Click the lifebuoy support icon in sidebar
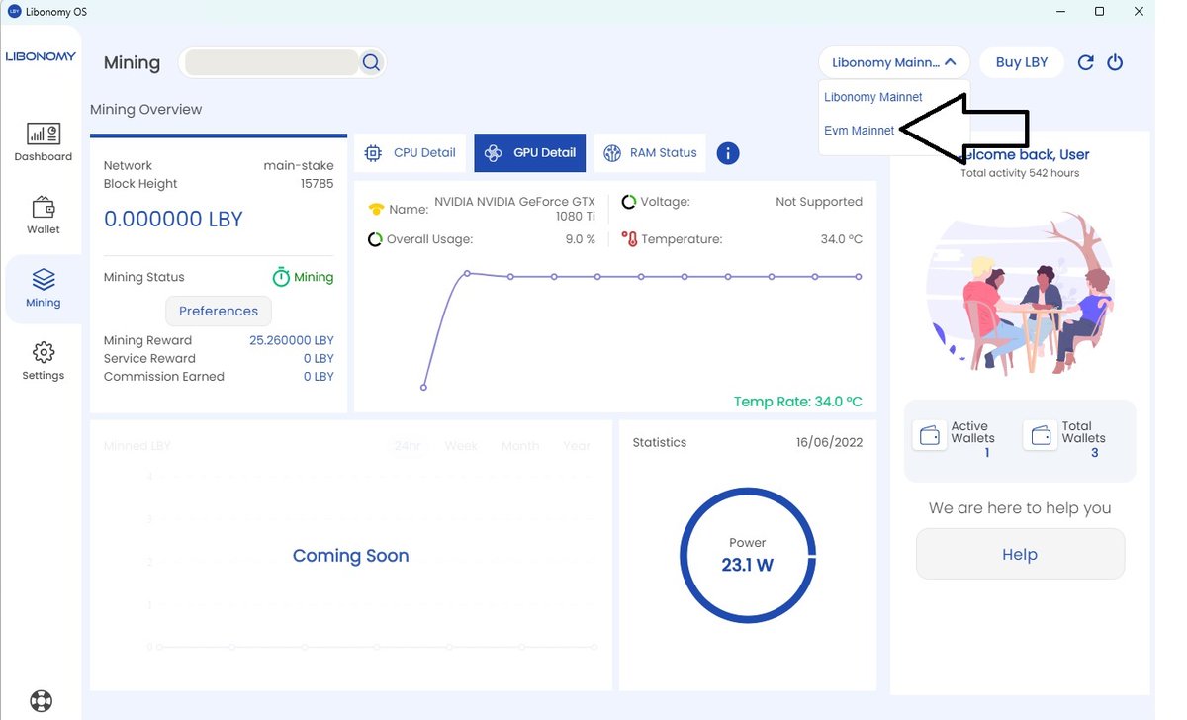This screenshot has height=720, width=1187. pos(41,701)
